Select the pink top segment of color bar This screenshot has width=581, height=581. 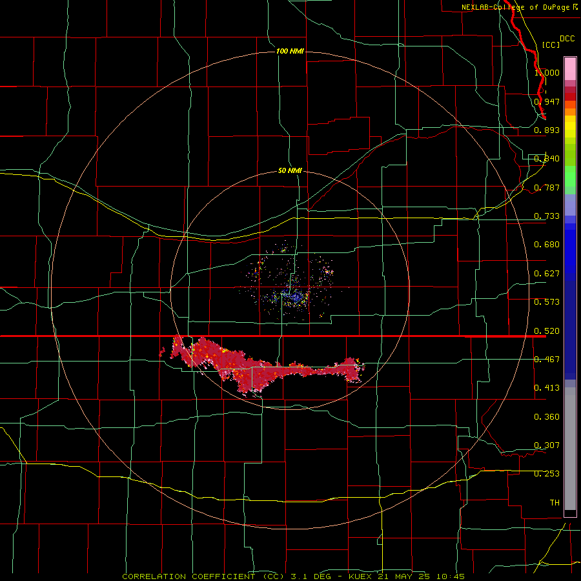coord(570,69)
